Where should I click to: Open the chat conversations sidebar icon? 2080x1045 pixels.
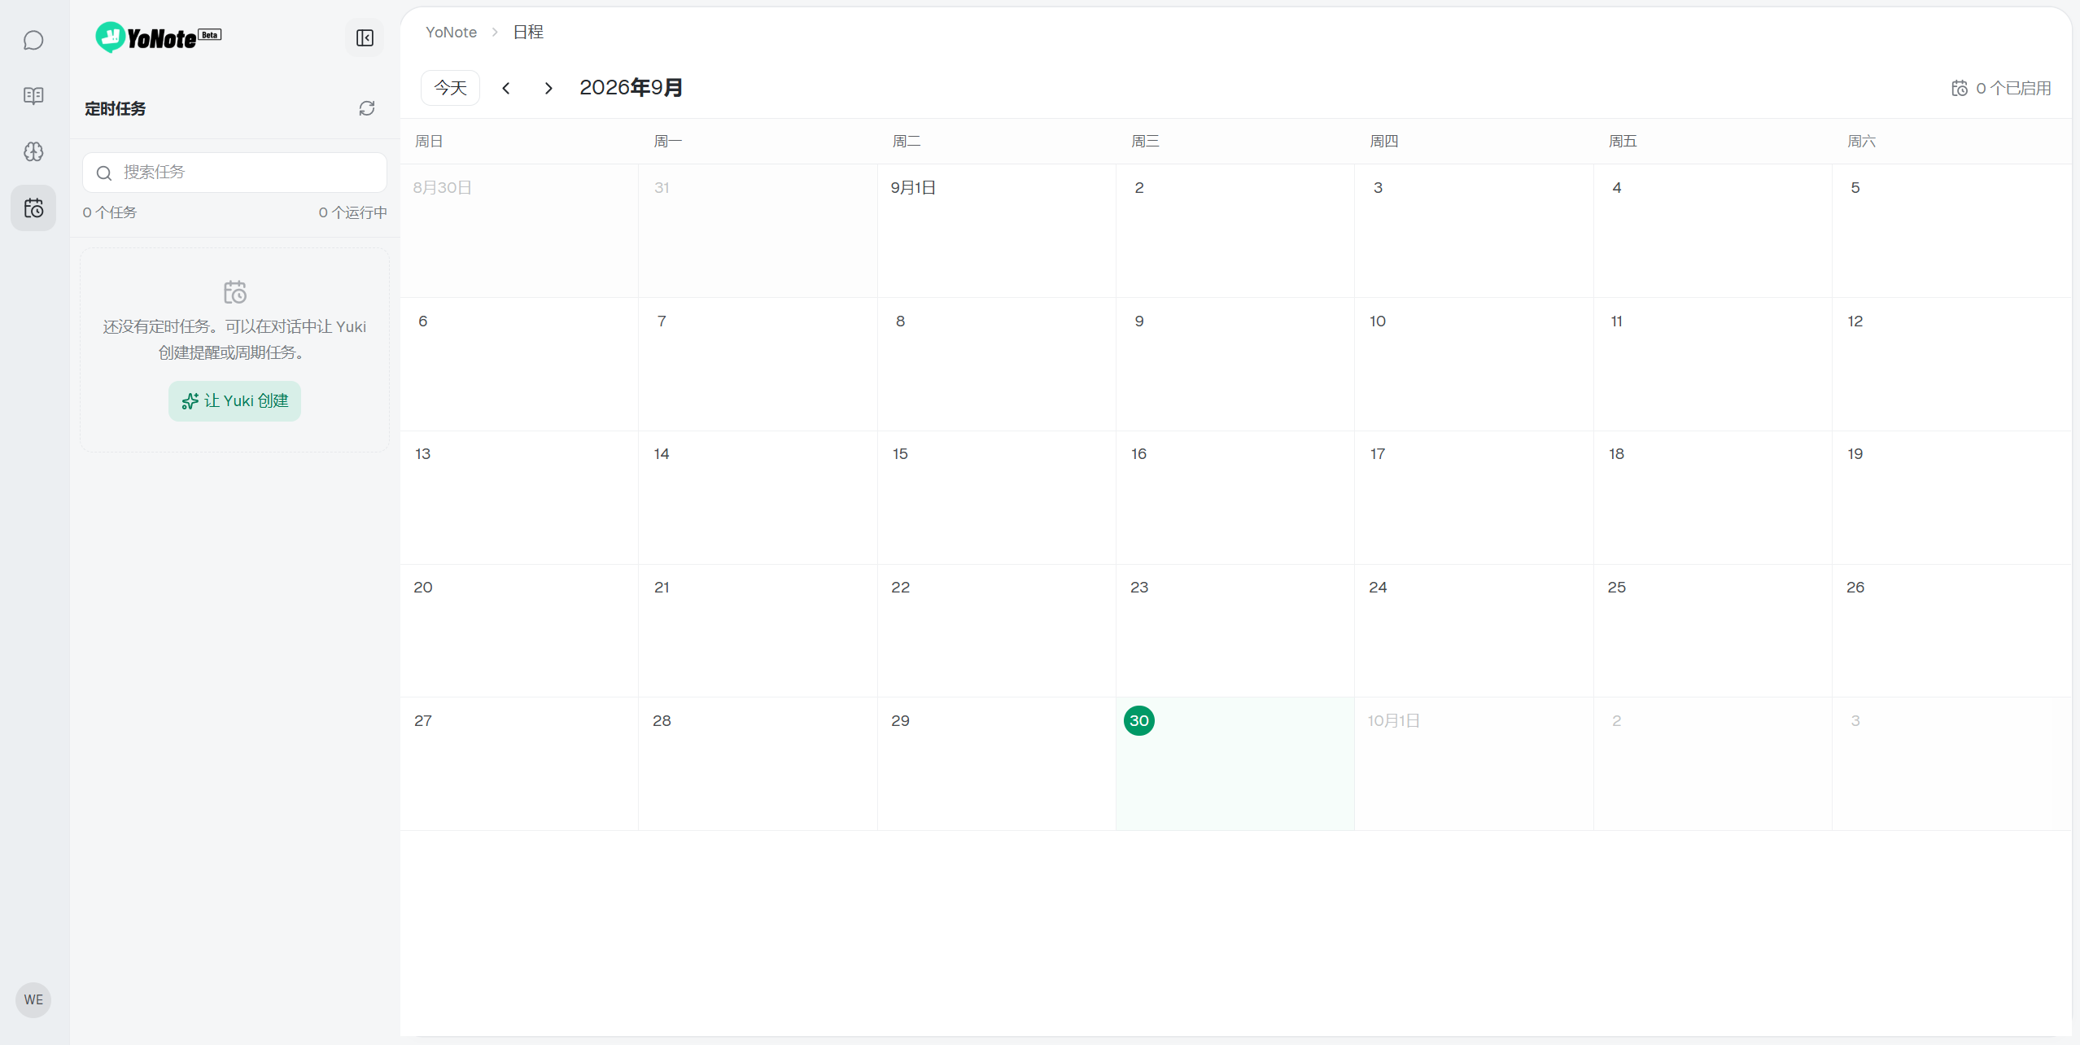point(33,40)
